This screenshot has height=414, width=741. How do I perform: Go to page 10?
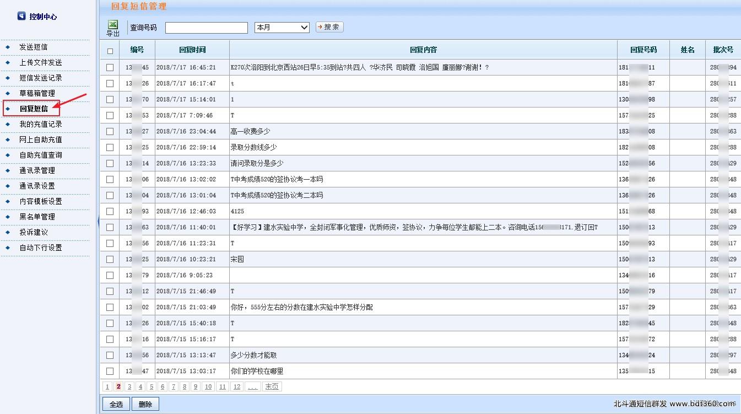click(208, 386)
